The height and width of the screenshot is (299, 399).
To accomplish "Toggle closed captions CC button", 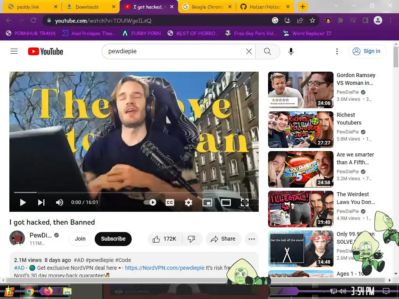I will pyautogui.click(x=170, y=202).
